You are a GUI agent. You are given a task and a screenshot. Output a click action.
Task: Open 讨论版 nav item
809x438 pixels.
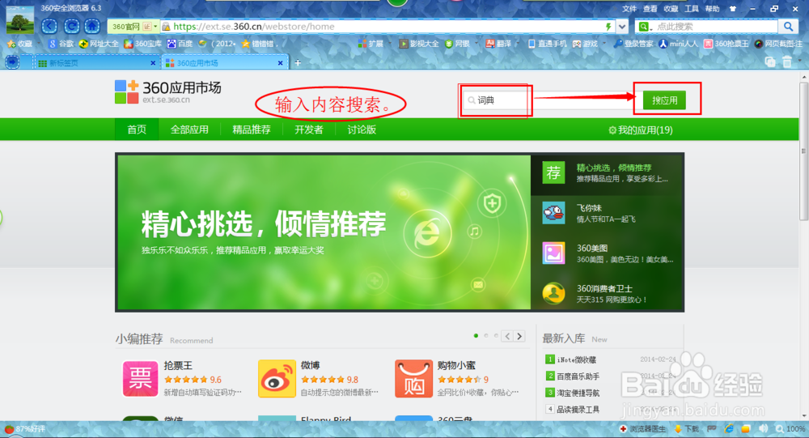pyautogui.click(x=361, y=130)
